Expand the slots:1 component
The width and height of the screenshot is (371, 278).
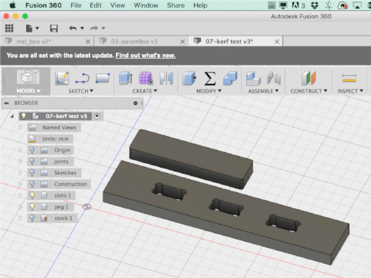click(x=20, y=195)
